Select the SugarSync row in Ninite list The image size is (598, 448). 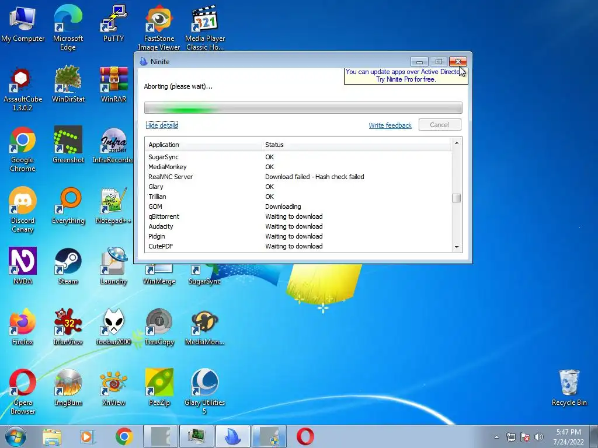(x=298, y=157)
